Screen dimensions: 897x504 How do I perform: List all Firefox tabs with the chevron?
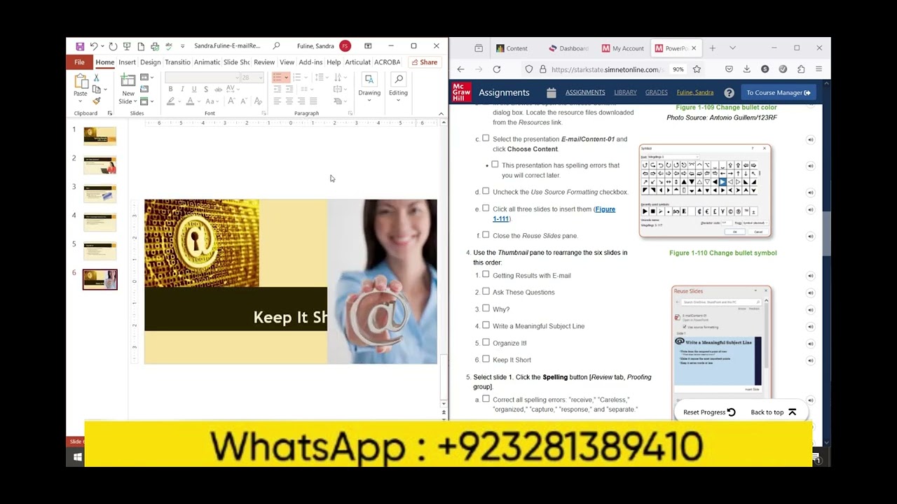[732, 48]
